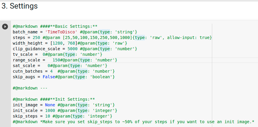Click the sat_scale value 0
Viewport: 258px width, 127px height.
tap(49, 66)
